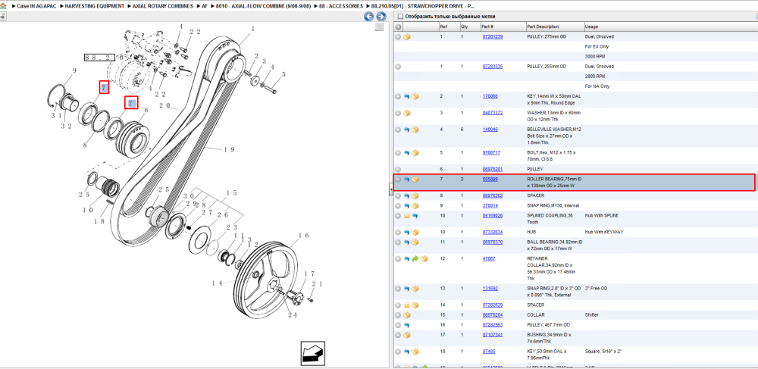
Task: Navigate to previous diagram with left arrow
Action: click(x=369, y=17)
